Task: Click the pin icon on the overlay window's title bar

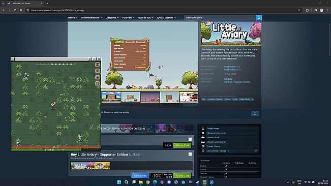Action: (x=89, y=59)
